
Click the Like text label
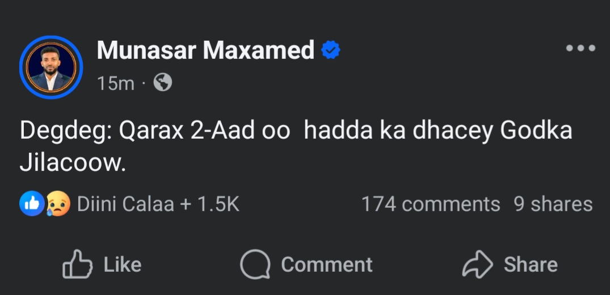tap(123, 264)
